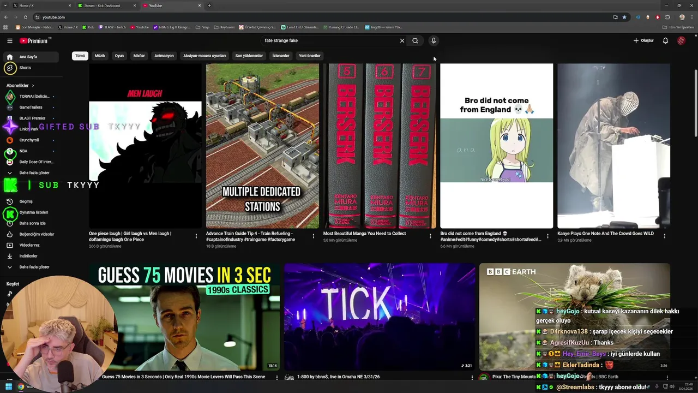698x393 pixels.
Task: Open the Berserk manga short thumbnail
Action: (x=380, y=146)
